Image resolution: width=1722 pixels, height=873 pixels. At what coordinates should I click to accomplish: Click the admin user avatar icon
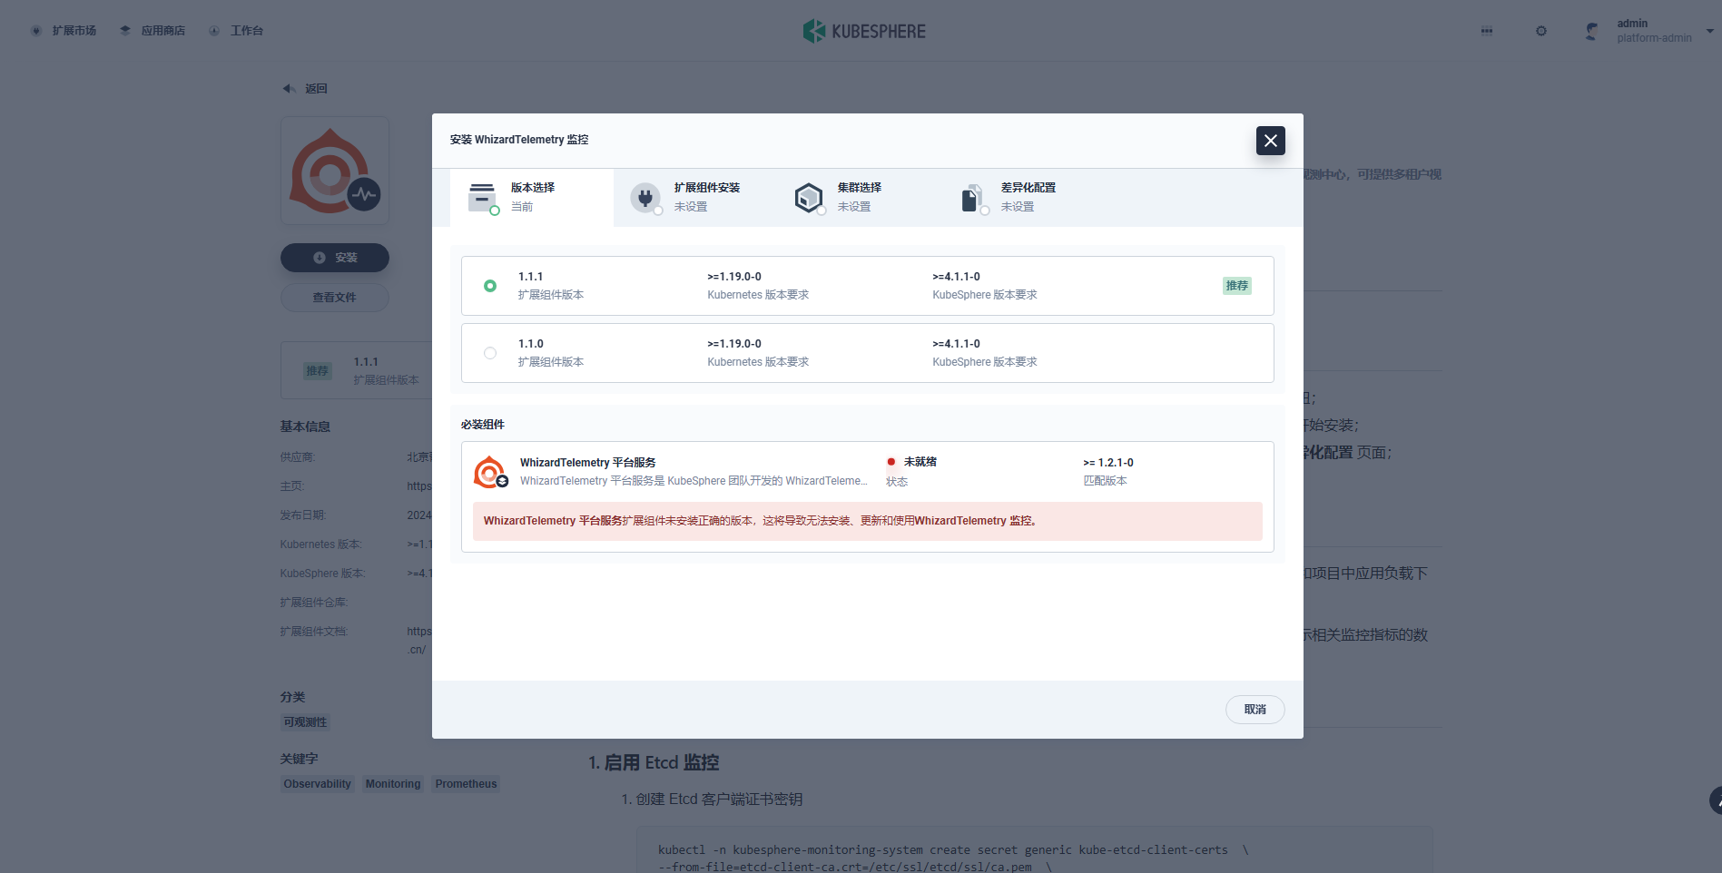1592,31
